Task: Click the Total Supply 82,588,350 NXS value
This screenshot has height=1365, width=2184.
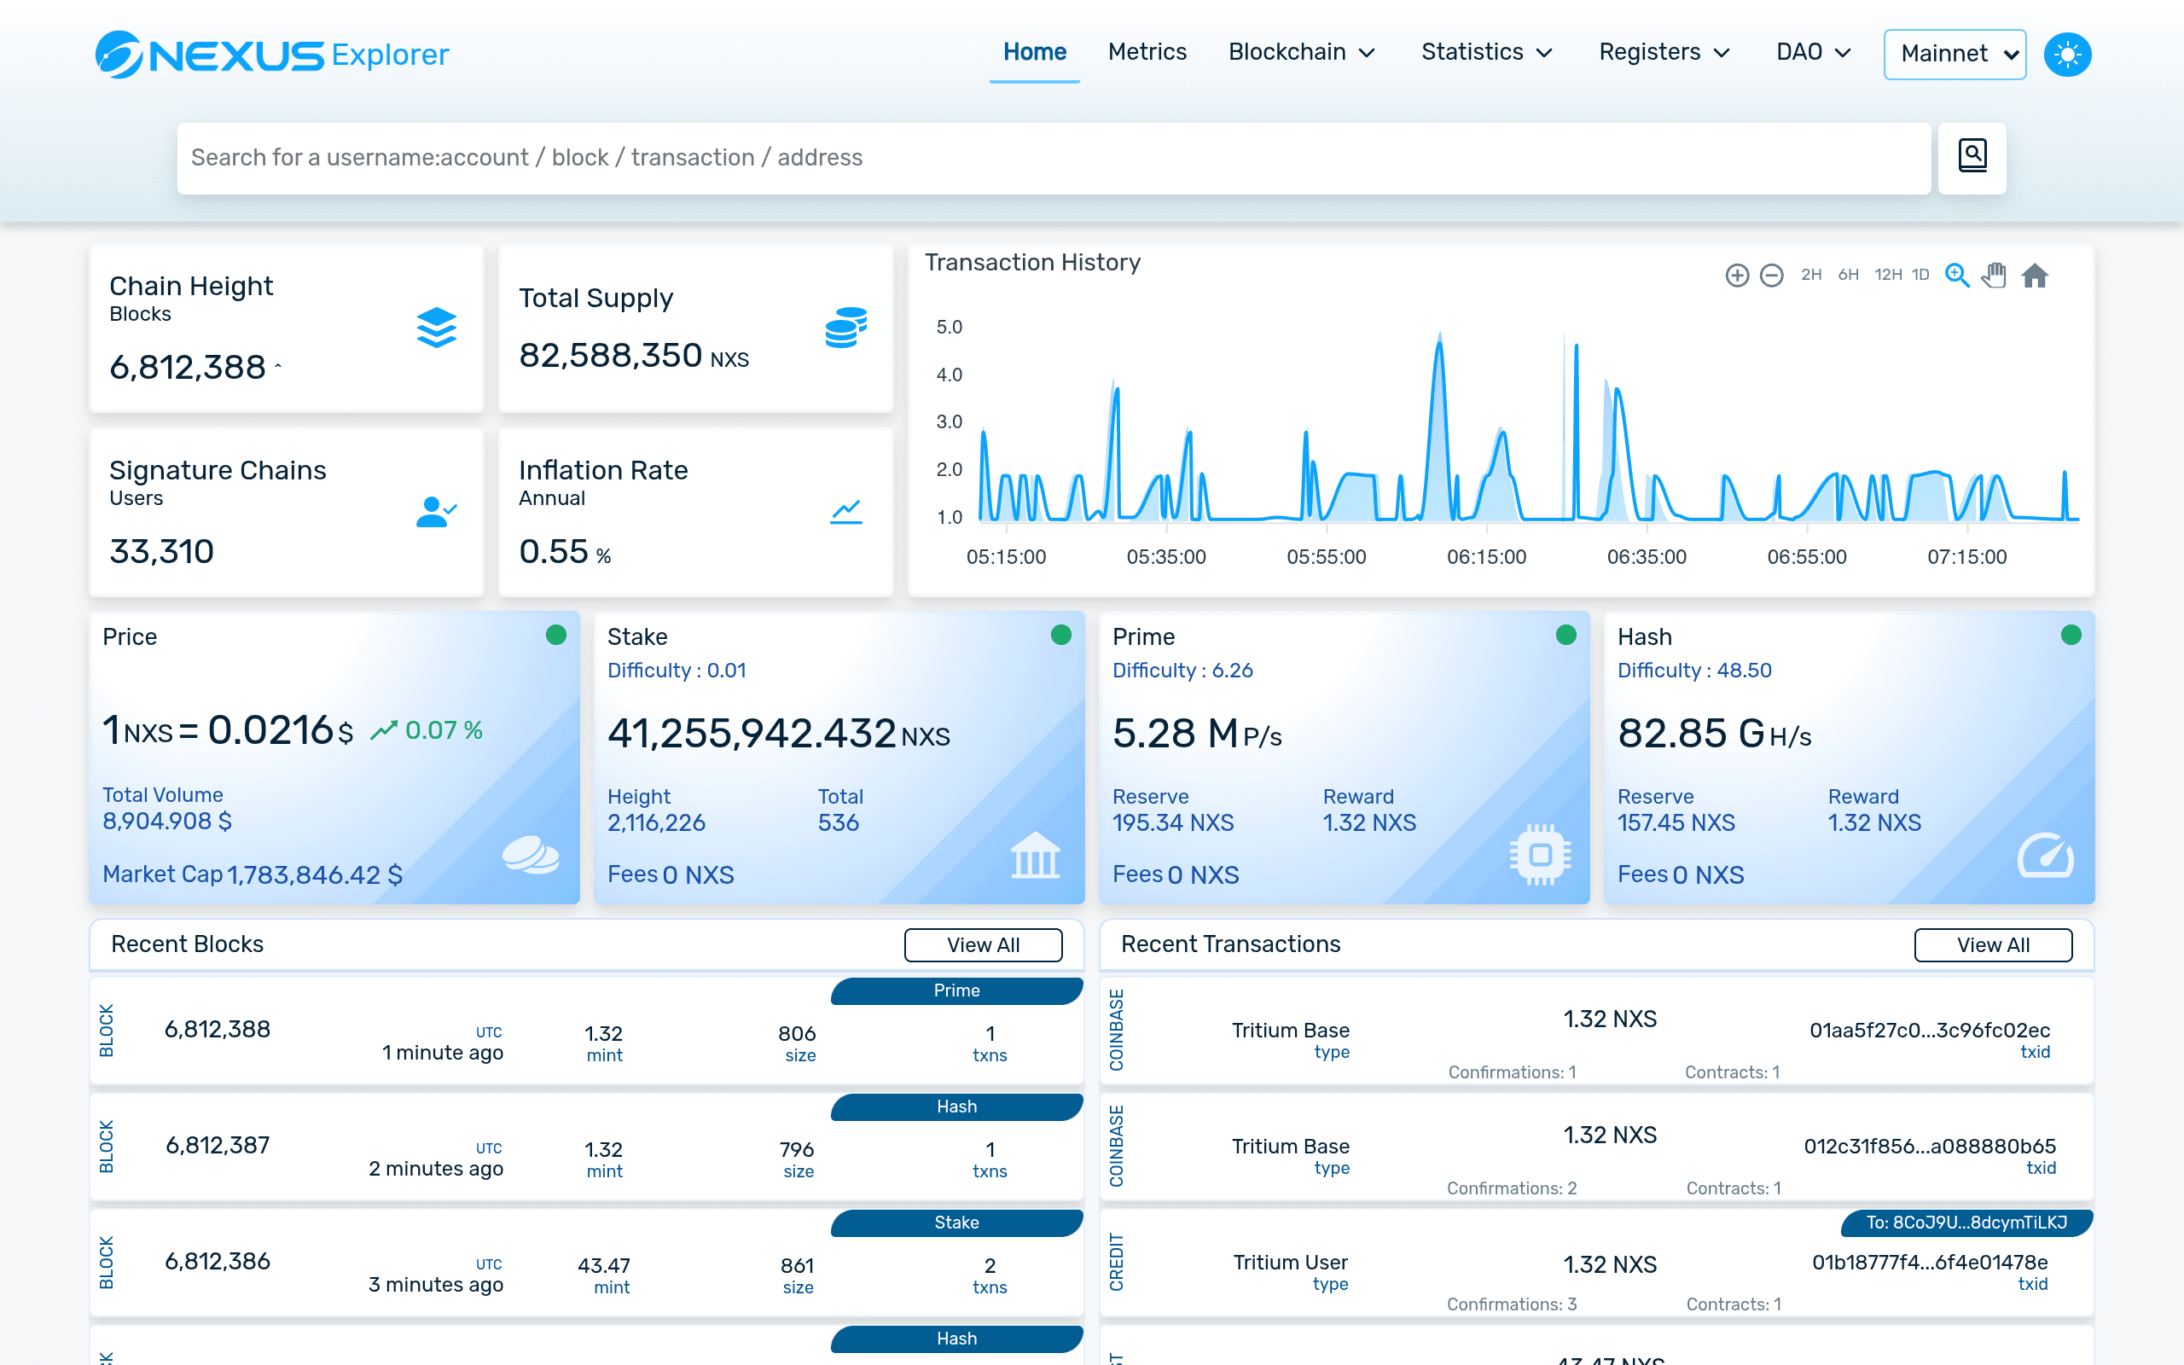Action: (x=634, y=356)
